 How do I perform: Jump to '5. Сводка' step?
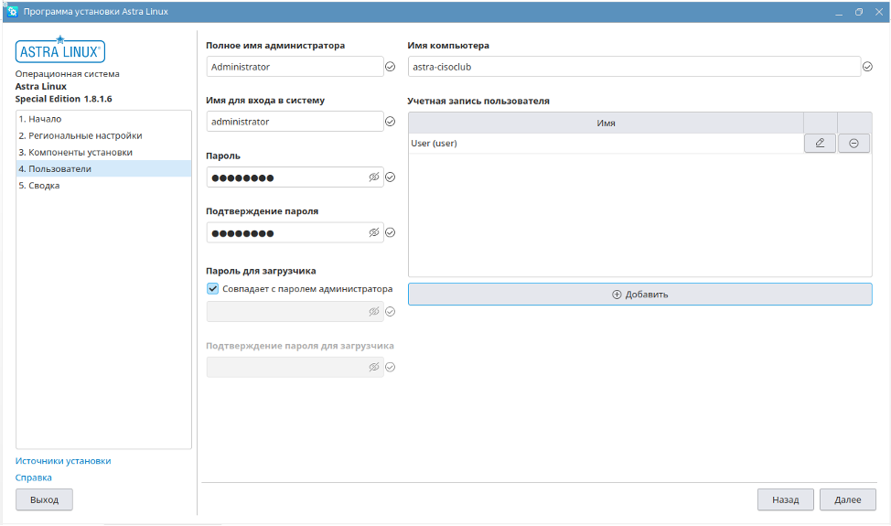(38, 185)
